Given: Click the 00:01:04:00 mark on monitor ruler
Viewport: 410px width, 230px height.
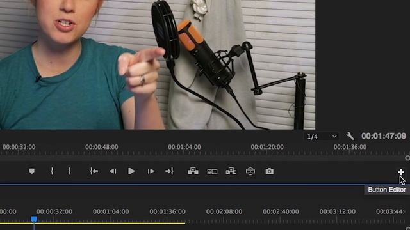Looking at the screenshot, I should click(184, 147).
